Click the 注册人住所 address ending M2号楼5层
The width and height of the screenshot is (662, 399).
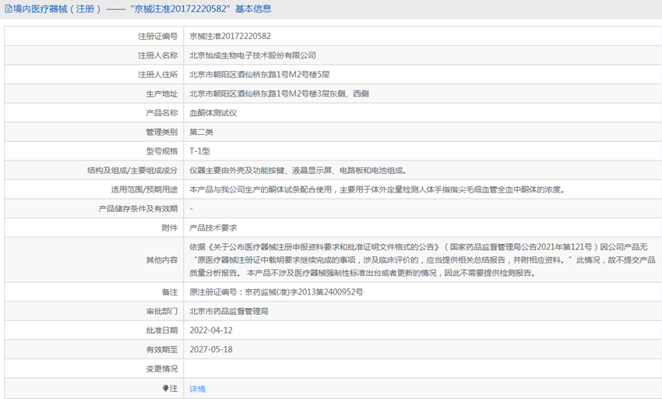(x=259, y=75)
